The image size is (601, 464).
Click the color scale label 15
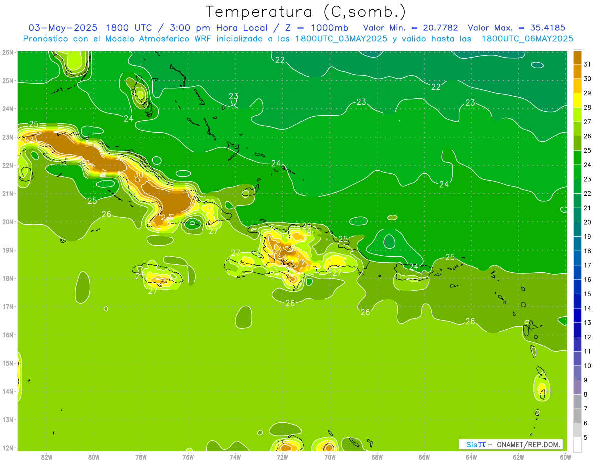(x=587, y=294)
